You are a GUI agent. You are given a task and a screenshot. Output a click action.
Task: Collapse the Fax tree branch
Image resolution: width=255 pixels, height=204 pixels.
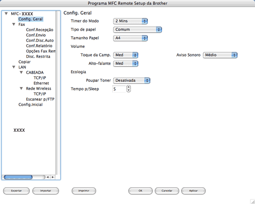pyautogui.click(x=14, y=24)
